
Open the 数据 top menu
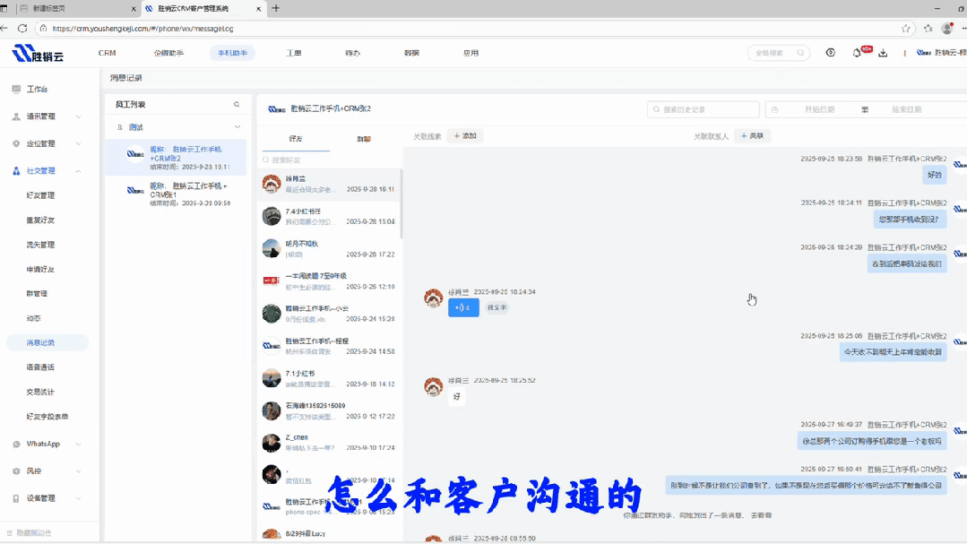(x=411, y=53)
